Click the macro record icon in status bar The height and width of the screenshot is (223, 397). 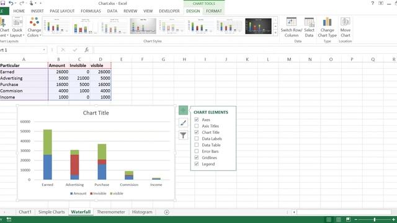9,219
